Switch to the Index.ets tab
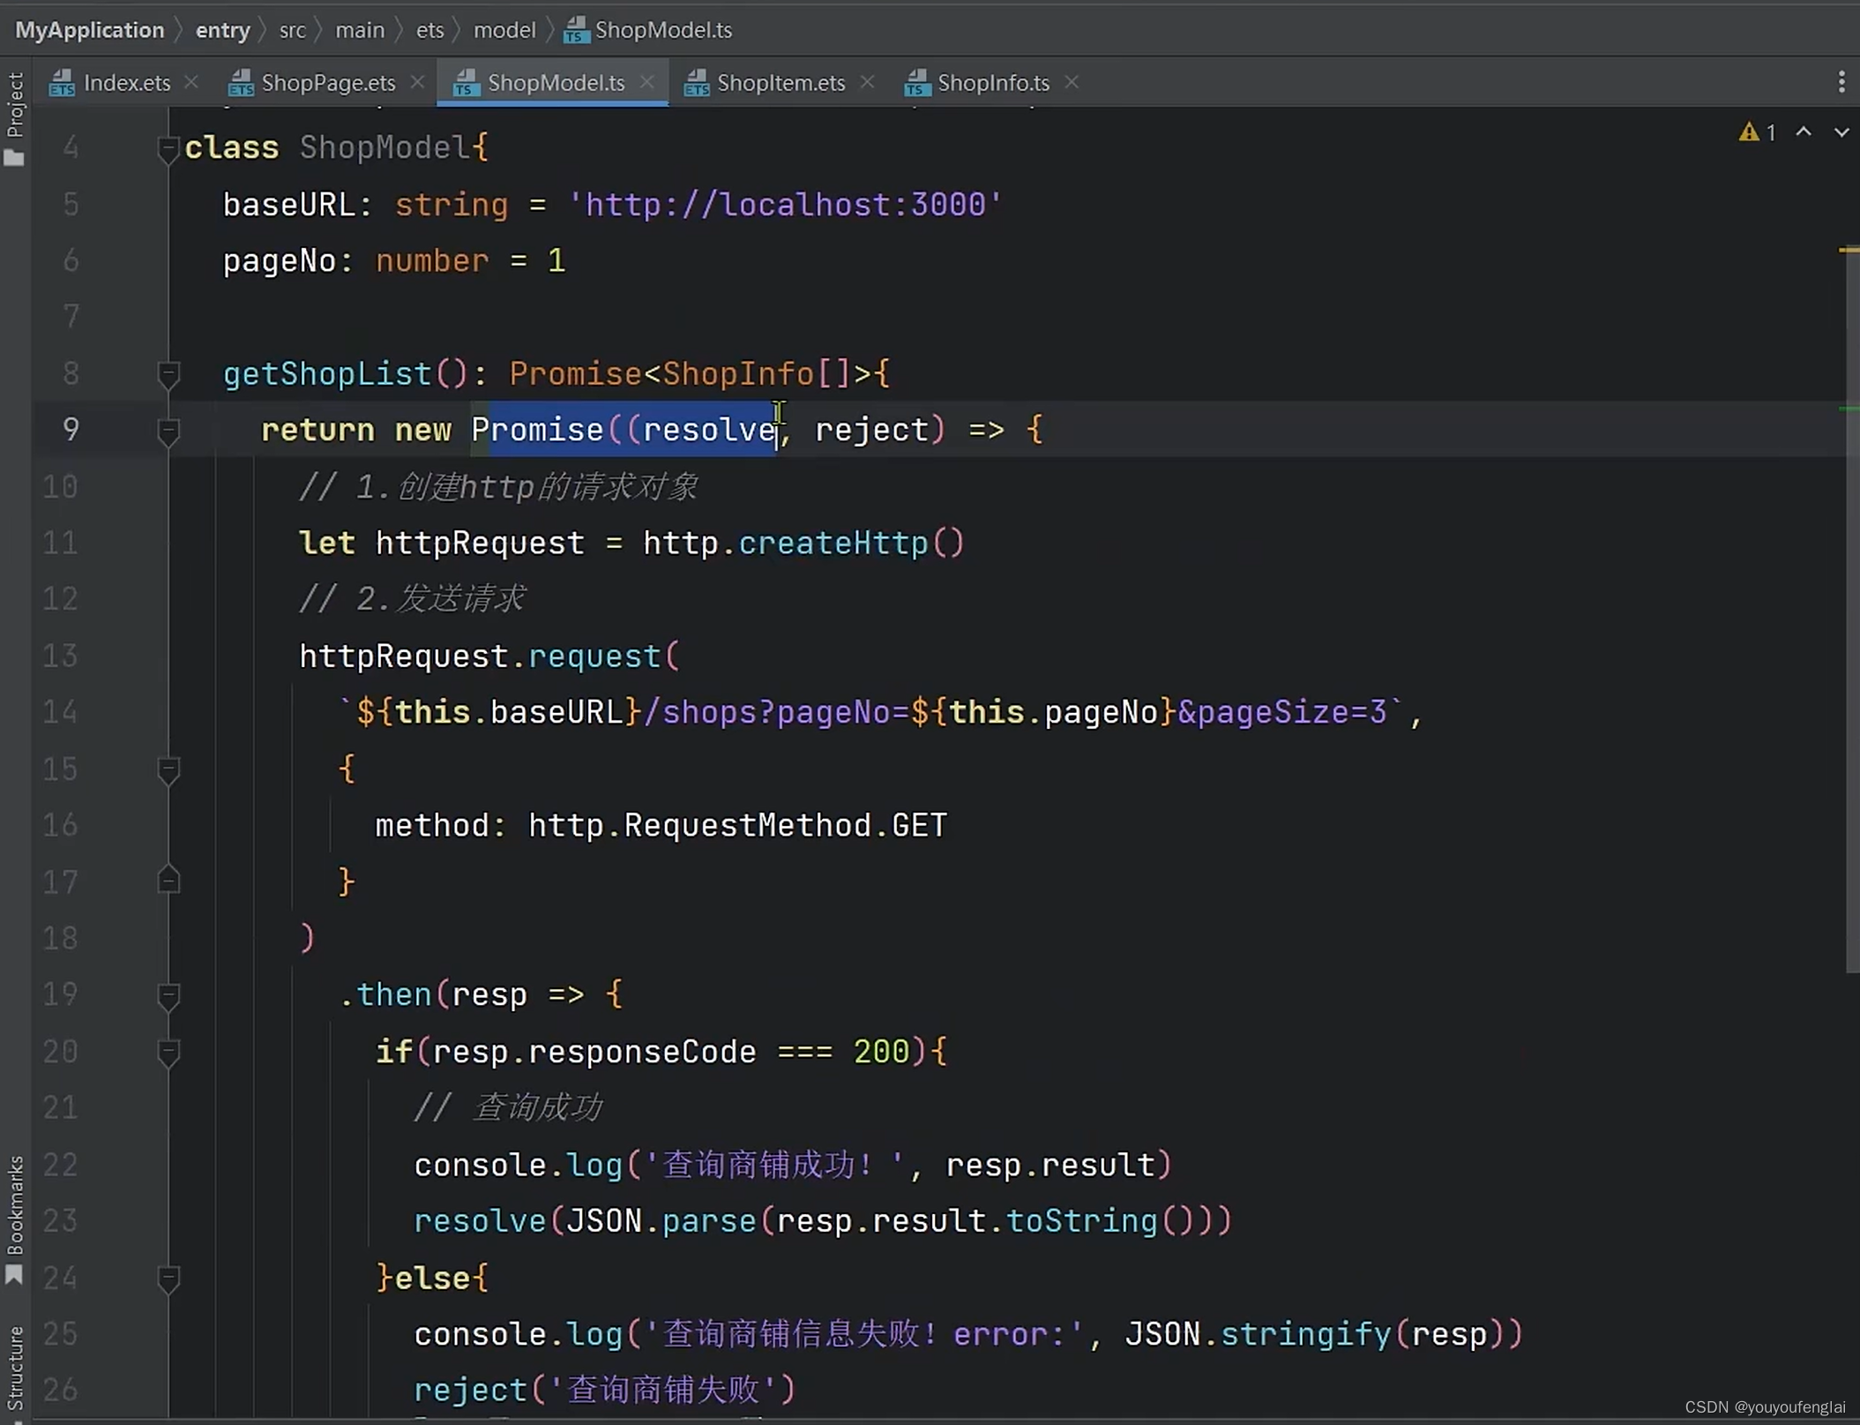The width and height of the screenshot is (1860, 1425). 110,83
